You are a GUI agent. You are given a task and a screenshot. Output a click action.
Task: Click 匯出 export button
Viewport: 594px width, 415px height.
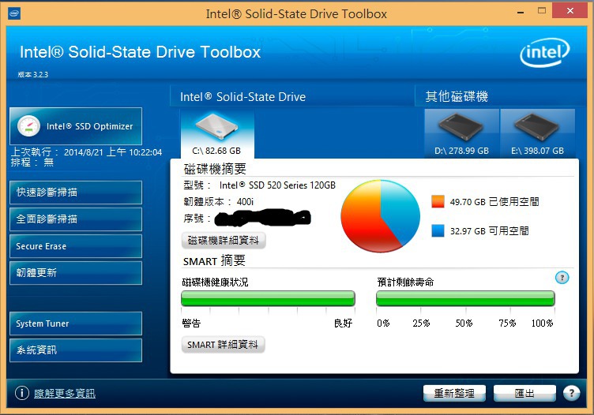524,394
